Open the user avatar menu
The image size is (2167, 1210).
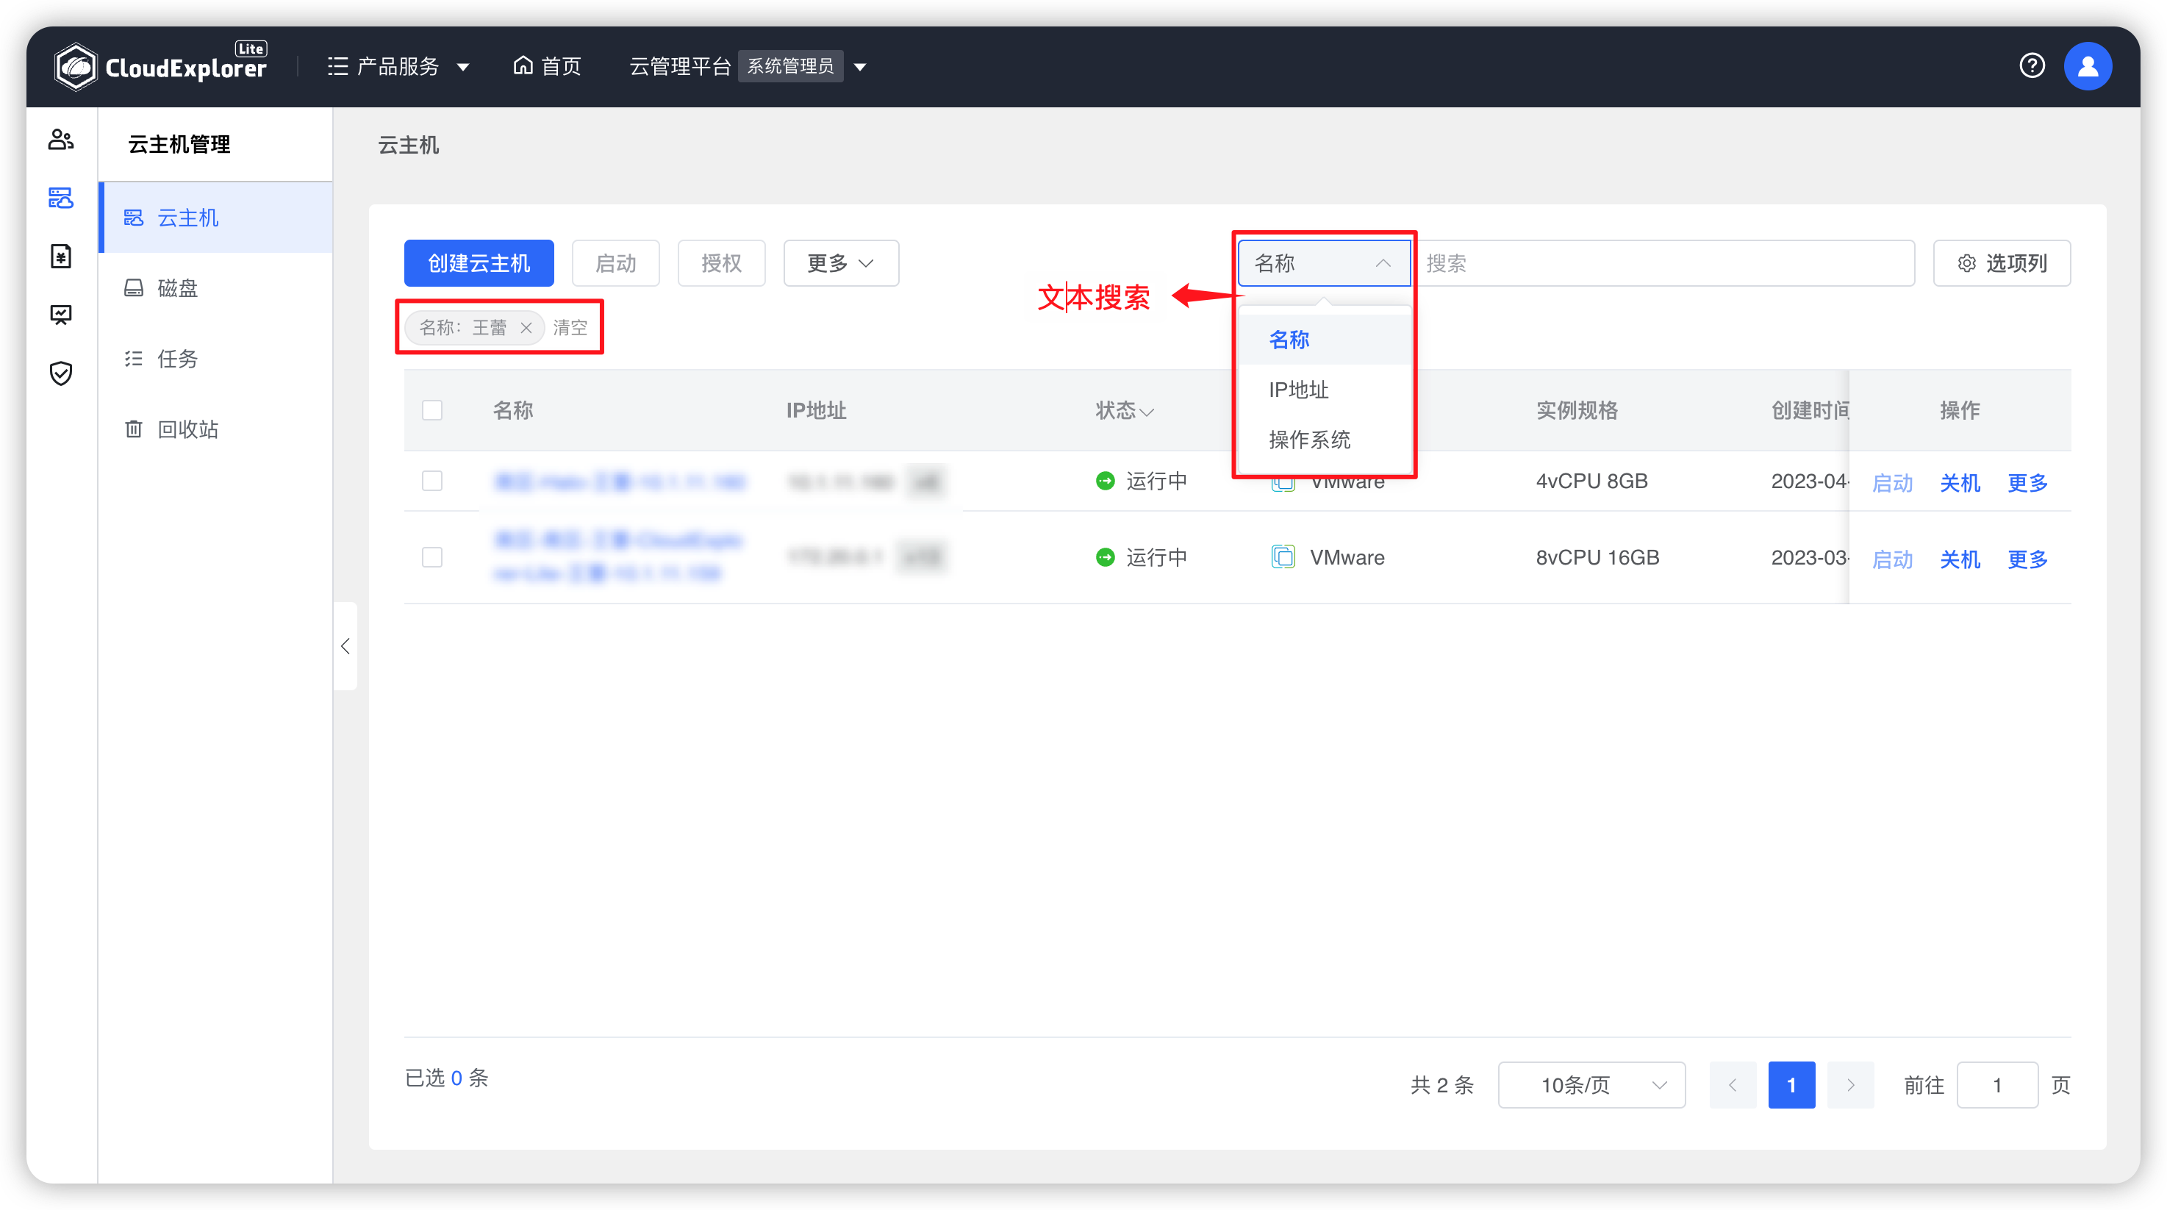[2087, 65]
